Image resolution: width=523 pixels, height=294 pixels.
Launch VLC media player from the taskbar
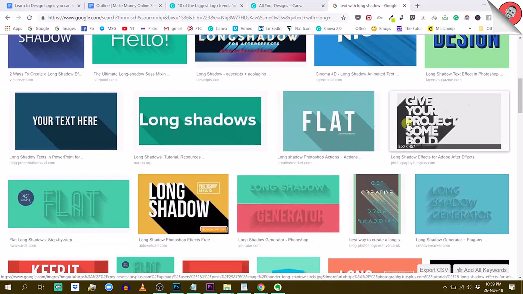[x=142, y=287]
